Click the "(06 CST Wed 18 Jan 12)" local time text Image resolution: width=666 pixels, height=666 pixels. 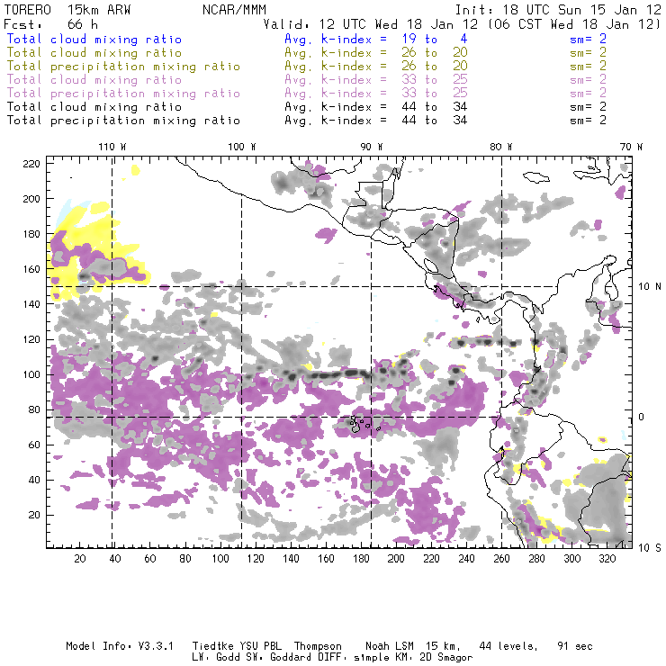tap(574, 24)
